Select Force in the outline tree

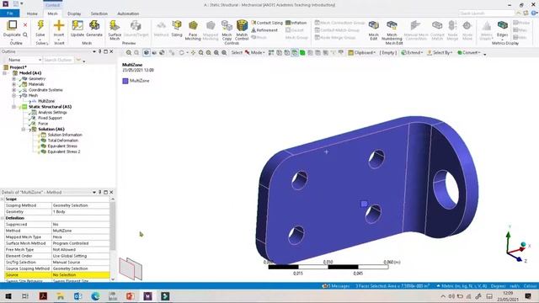tap(43, 124)
